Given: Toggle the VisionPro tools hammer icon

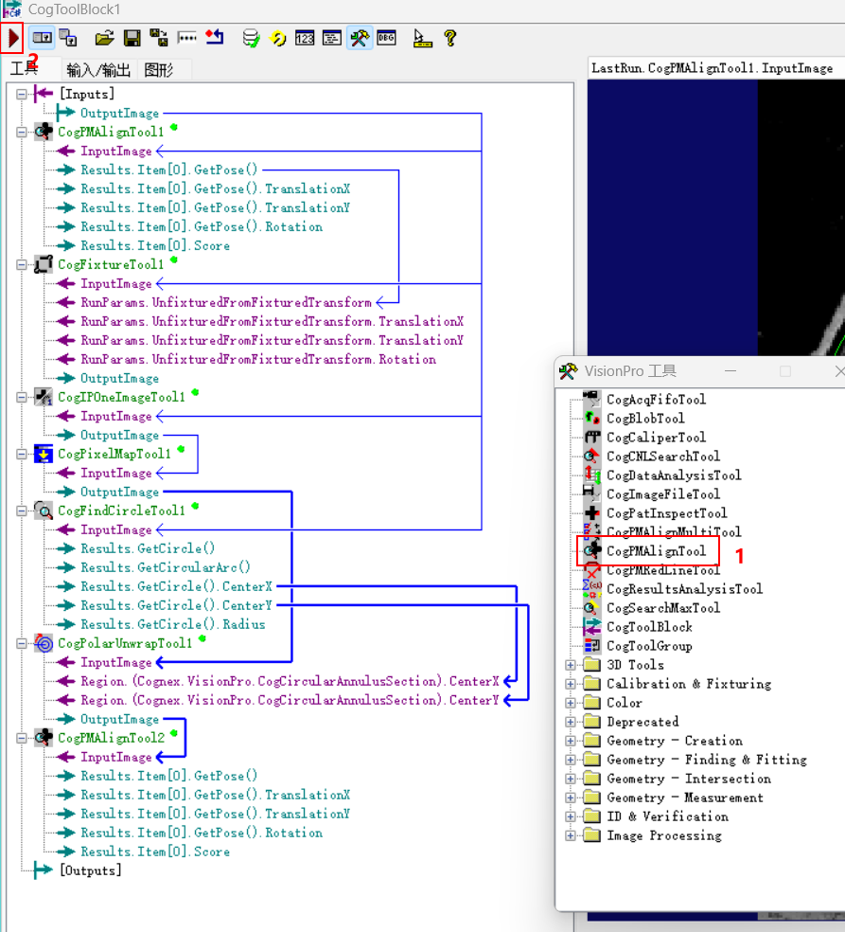Looking at the screenshot, I should pos(360,38).
